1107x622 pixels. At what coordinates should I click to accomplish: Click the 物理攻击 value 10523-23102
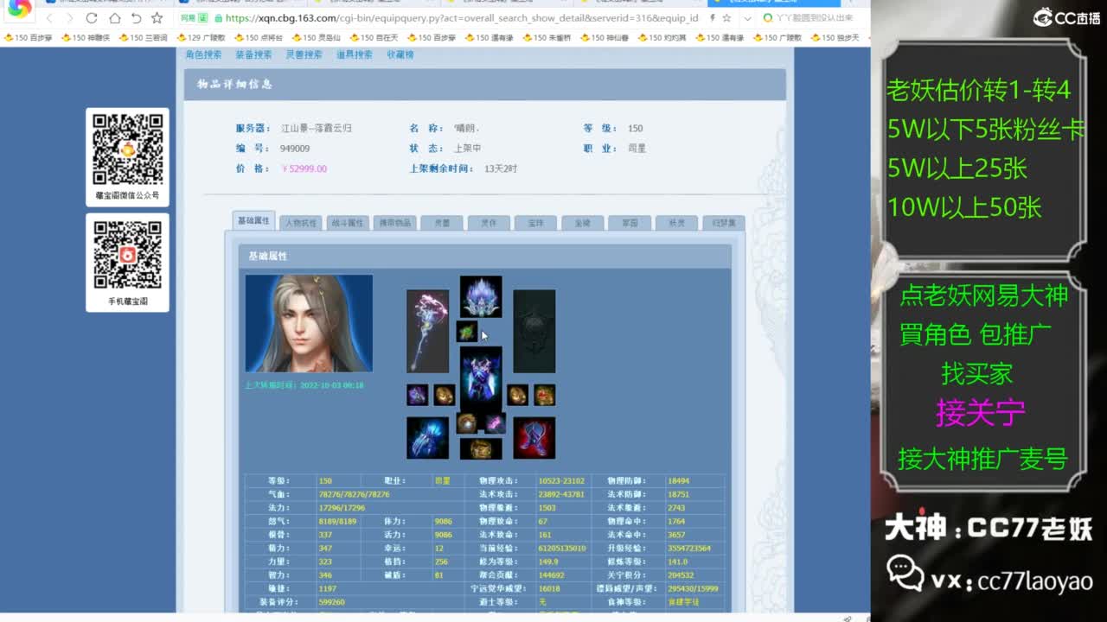coord(561,481)
